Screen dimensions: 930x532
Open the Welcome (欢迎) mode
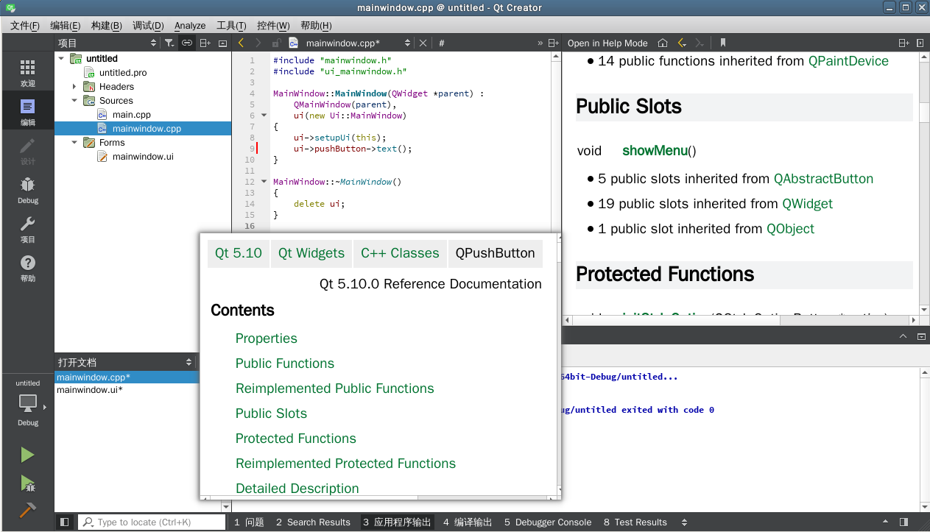pos(27,73)
